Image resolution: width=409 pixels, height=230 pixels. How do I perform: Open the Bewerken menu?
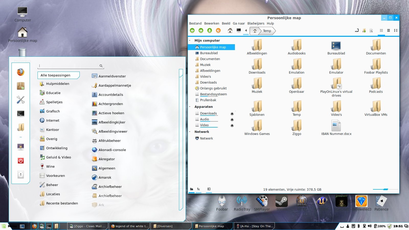pyautogui.click(x=211, y=23)
